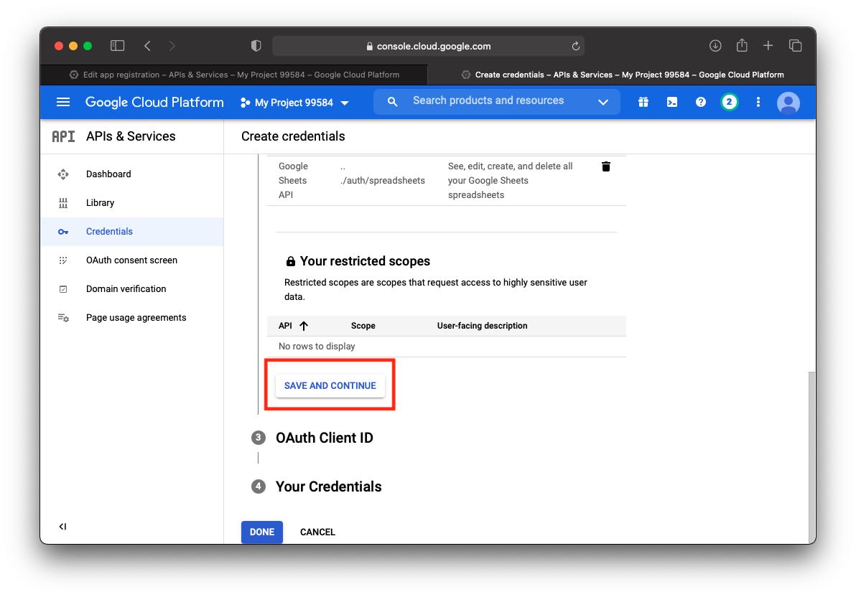Collapse the left navigation panel
This screenshot has width=856, height=597.
click(62, 527)
